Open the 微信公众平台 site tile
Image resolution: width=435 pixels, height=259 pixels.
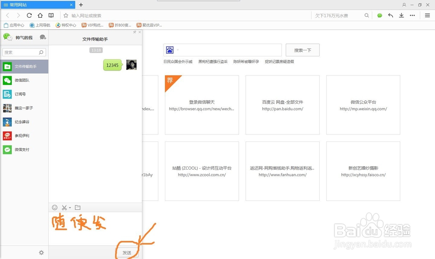tap(363, 105)
